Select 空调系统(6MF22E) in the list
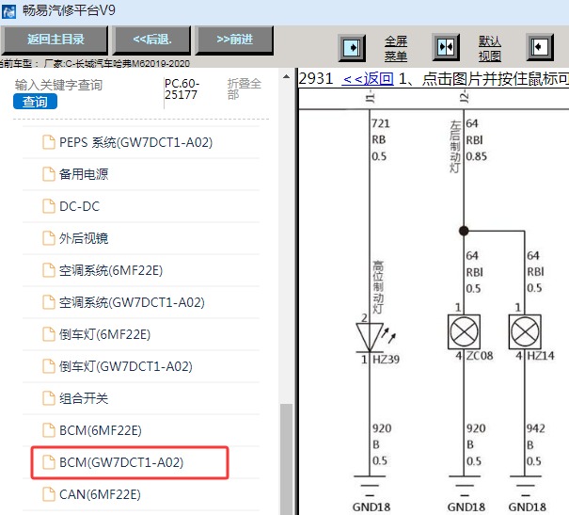The width and height of the screenshot is (569, 515). click(x=111, y=270)
